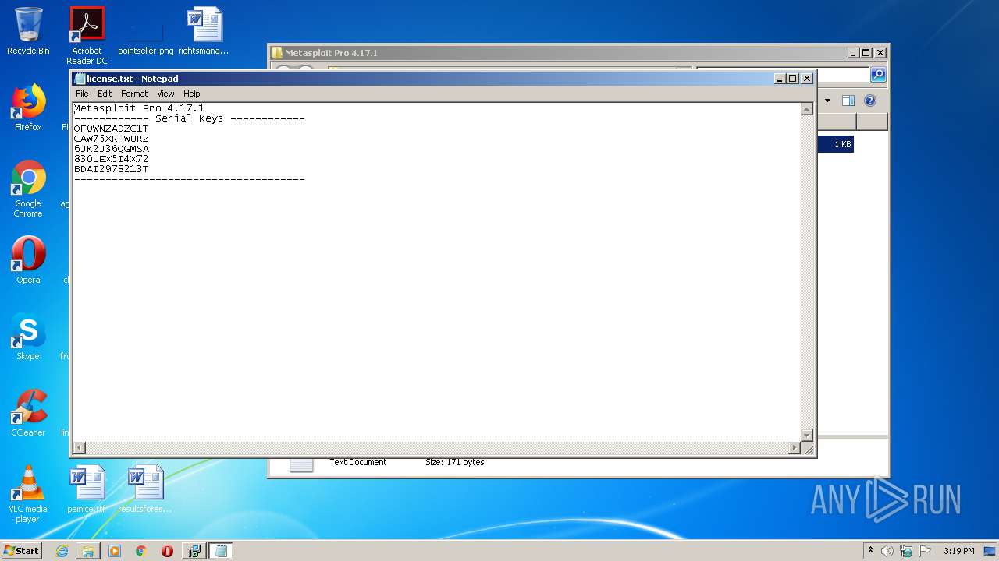Click the Explorer search magnifier button
The width and height of the screenshot is (999, 561).
(878, 75)
